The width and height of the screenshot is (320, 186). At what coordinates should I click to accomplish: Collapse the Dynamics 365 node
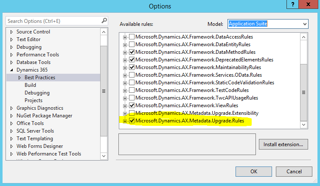(x=11, y=70)
